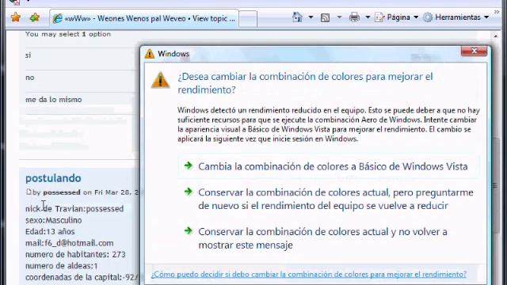The height and width of the screenshot is (285, 507).
Task: Open the Herramientas menu
Action: [456, 17]
